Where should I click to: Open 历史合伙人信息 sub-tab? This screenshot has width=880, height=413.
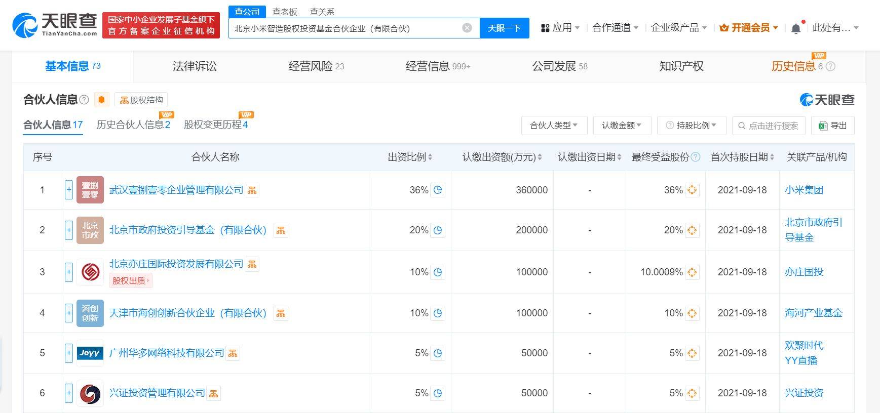(133, 125)
